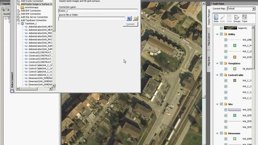Toggle the Control Cable group checkbox
This screenshot has height=145, width=258.
point(221,75)
